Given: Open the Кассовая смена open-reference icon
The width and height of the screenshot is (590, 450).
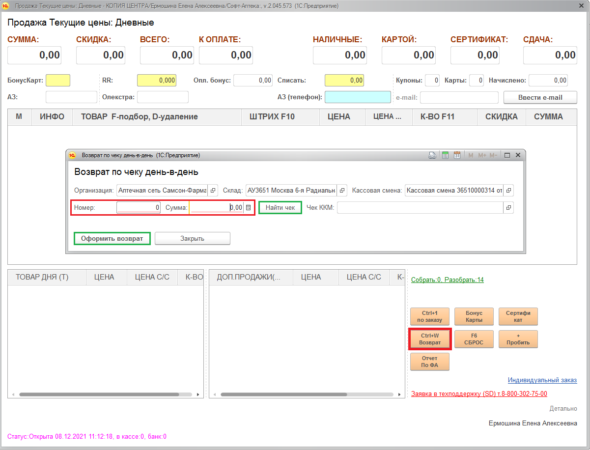Looking at the screenshot, I should pyautogui.click(x=509, y=191).
